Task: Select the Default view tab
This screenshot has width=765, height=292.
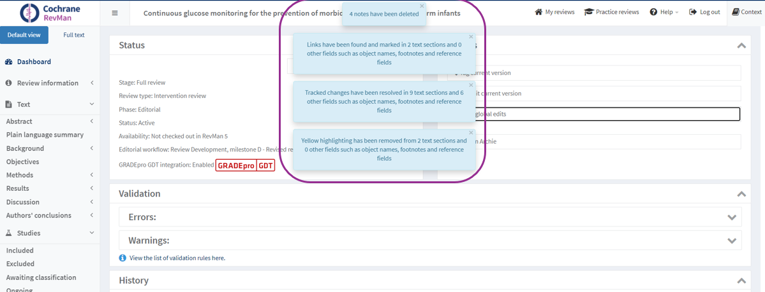Action: 24,35
